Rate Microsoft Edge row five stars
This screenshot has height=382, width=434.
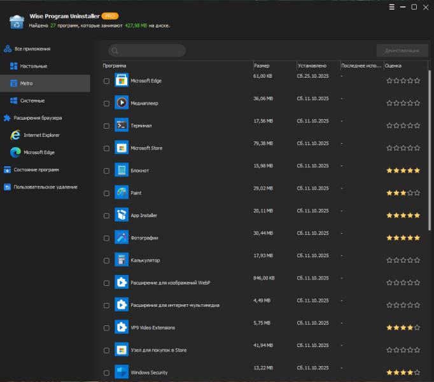417,81
